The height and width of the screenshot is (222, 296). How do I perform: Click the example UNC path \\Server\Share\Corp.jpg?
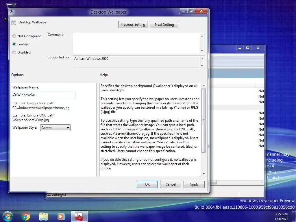(x=31, y=120)
